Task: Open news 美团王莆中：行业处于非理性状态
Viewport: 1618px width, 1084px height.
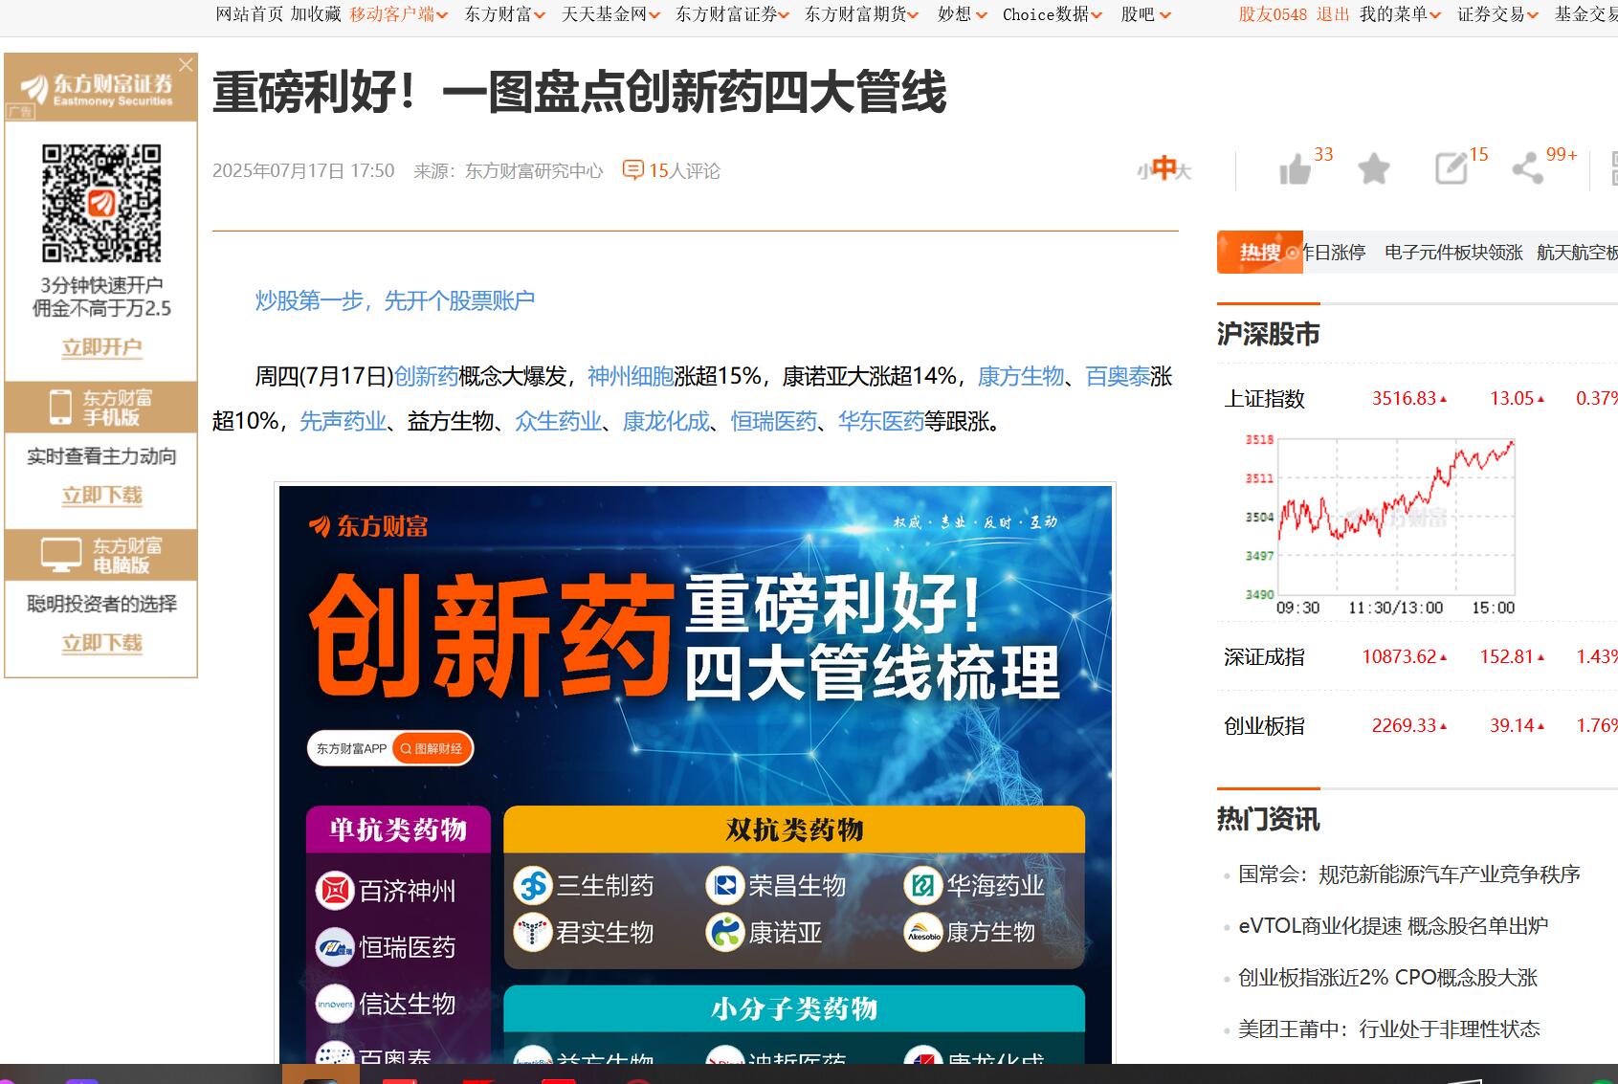Action: point(1388,1029)
